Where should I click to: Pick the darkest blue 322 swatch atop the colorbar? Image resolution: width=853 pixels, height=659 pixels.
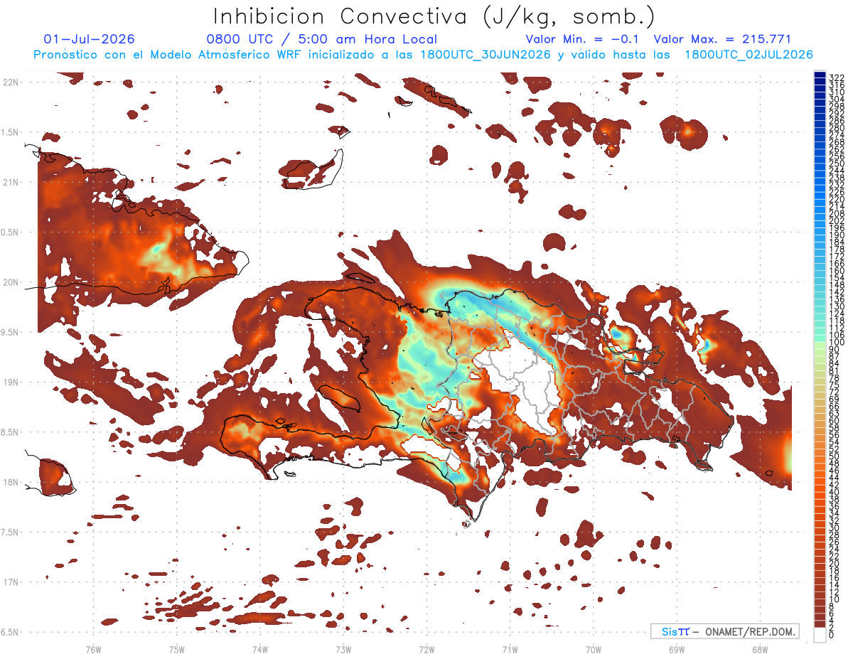tap(820, 75)
